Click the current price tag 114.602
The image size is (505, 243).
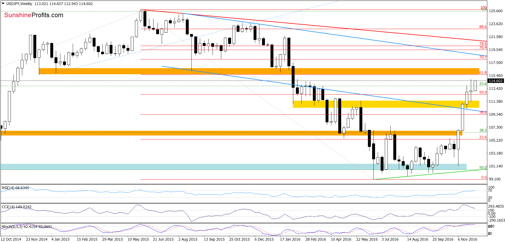pos(495,81)
